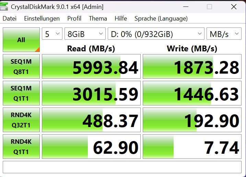The width and height of the screenshot is (246, 177).
Task: Run all benchmarks with the All button
Action: tap(21, 40)
